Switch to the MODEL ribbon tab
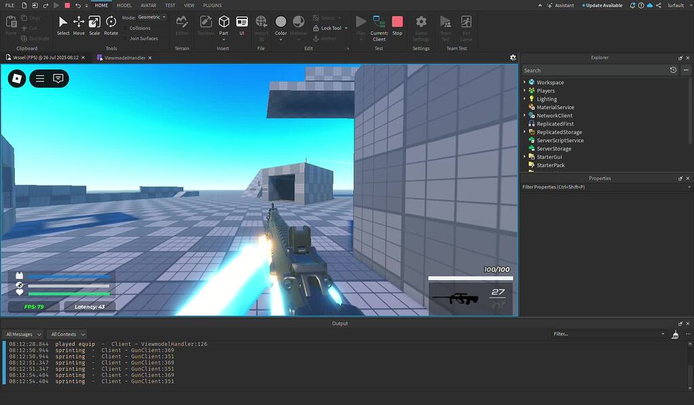 [123, 5]
